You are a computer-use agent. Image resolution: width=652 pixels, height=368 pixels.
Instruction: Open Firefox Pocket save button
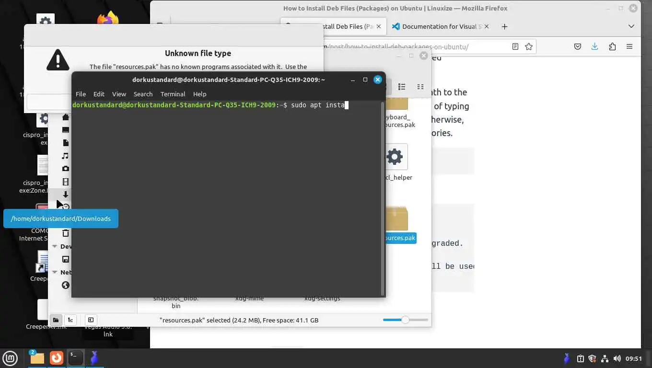(x=578, y=46)
